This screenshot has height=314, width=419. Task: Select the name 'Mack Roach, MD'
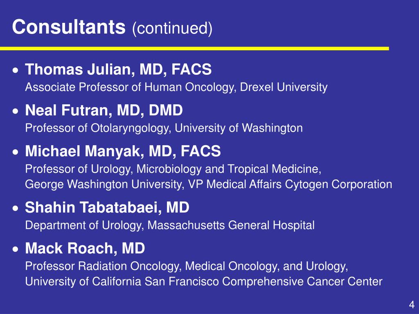tap(85, 248)
